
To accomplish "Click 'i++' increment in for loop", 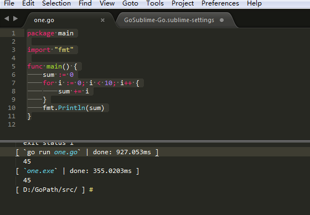I will pyautogui.click(x=126, y=83).
